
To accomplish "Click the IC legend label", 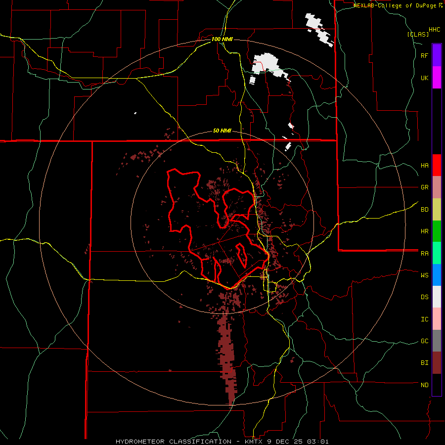I will click(x=424, y=319).
